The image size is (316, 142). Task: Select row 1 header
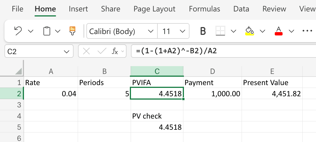[x=12, y=82]
